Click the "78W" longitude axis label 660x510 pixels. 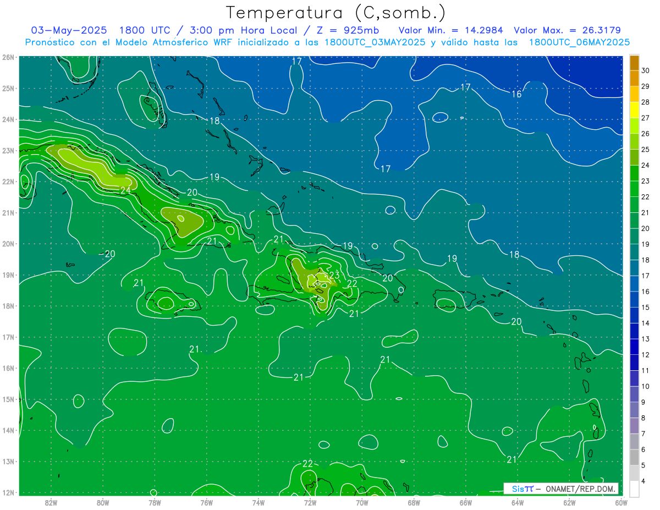pyautogui.click(x=155, y=502)
